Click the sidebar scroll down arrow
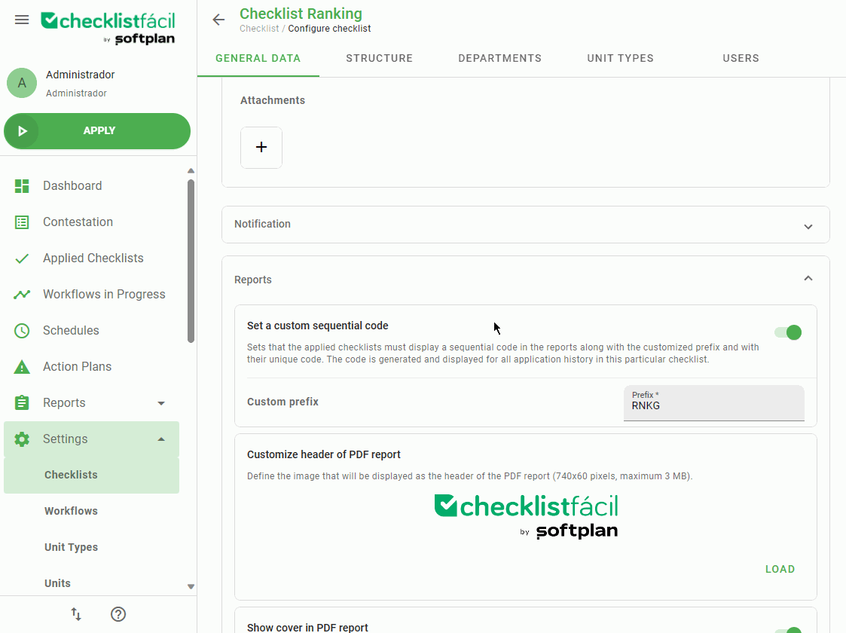This screenshot has width=846, height=633. pos(191,586)
